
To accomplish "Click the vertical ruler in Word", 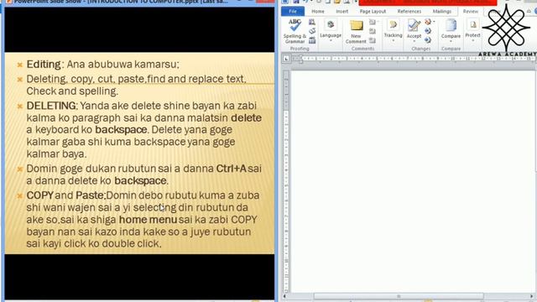I will click(x=286, y=181).
